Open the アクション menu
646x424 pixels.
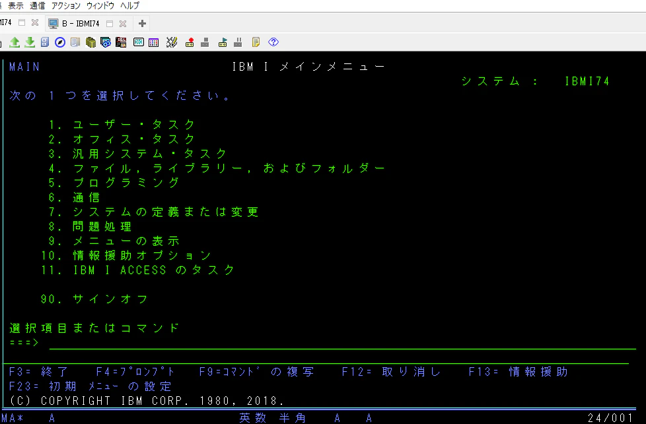(66, 6)
